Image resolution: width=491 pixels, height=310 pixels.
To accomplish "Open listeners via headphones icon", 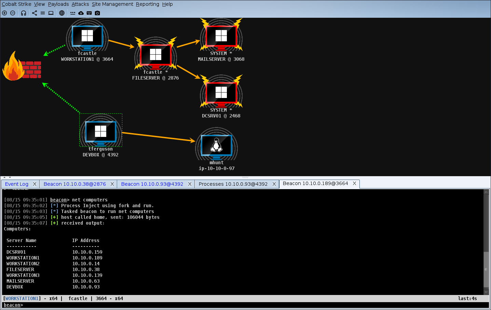I will [24, 13].
